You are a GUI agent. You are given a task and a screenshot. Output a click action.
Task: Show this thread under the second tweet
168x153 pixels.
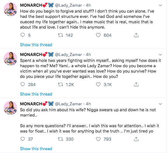click(36, 94)
